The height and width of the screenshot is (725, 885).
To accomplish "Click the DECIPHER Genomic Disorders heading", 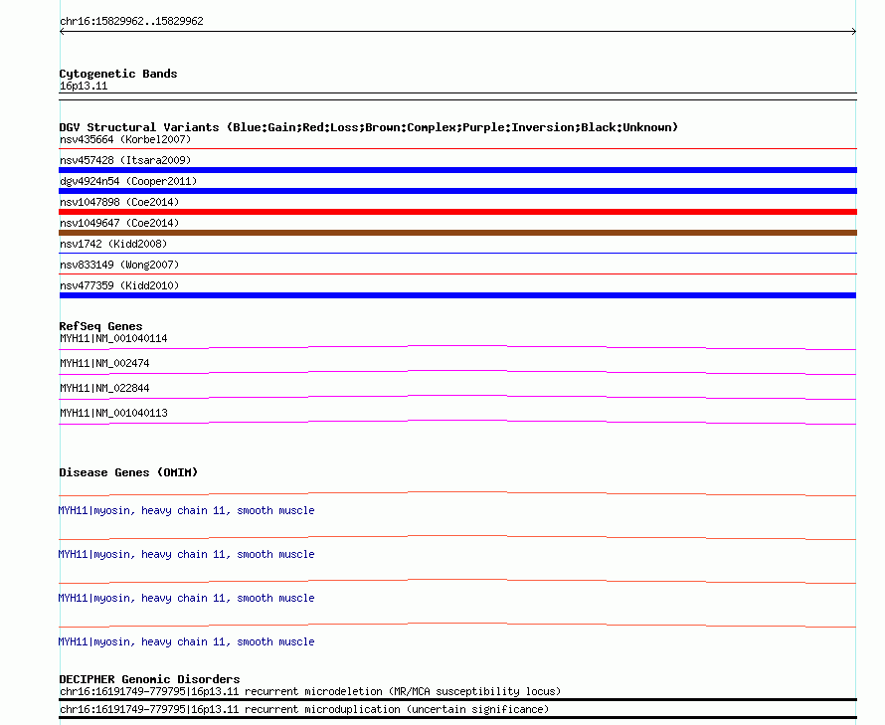I will tap(149, 678).
